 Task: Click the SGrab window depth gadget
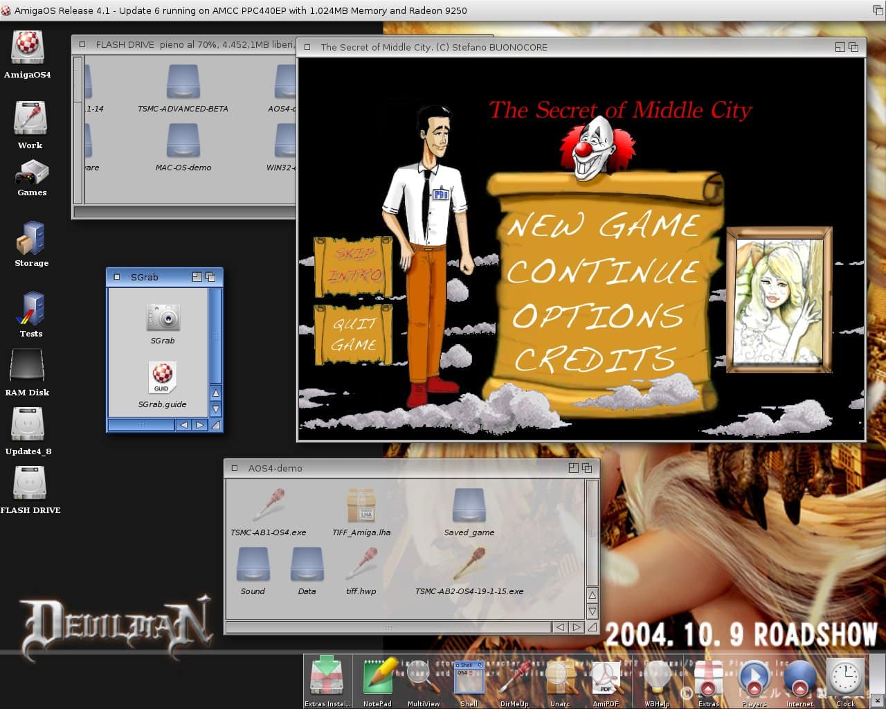(x=210, y=277)
